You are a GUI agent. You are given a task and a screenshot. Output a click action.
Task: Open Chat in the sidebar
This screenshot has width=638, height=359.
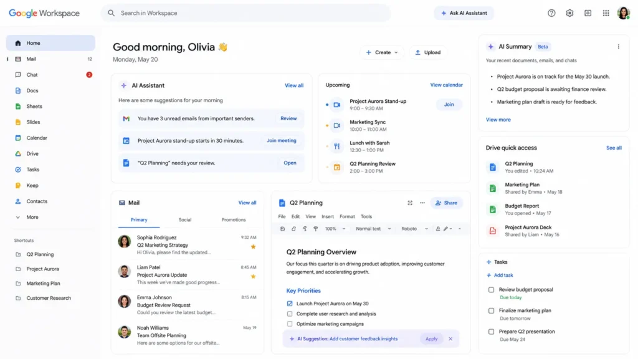(x=50, y=75)
